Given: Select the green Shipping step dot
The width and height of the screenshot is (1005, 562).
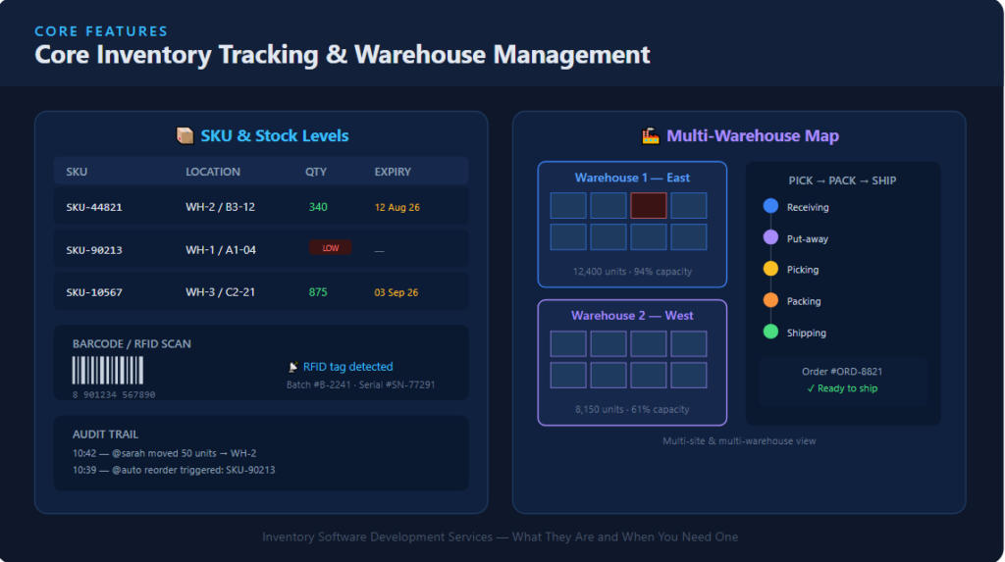Looking at the screenshot, I should pos(770,332).
